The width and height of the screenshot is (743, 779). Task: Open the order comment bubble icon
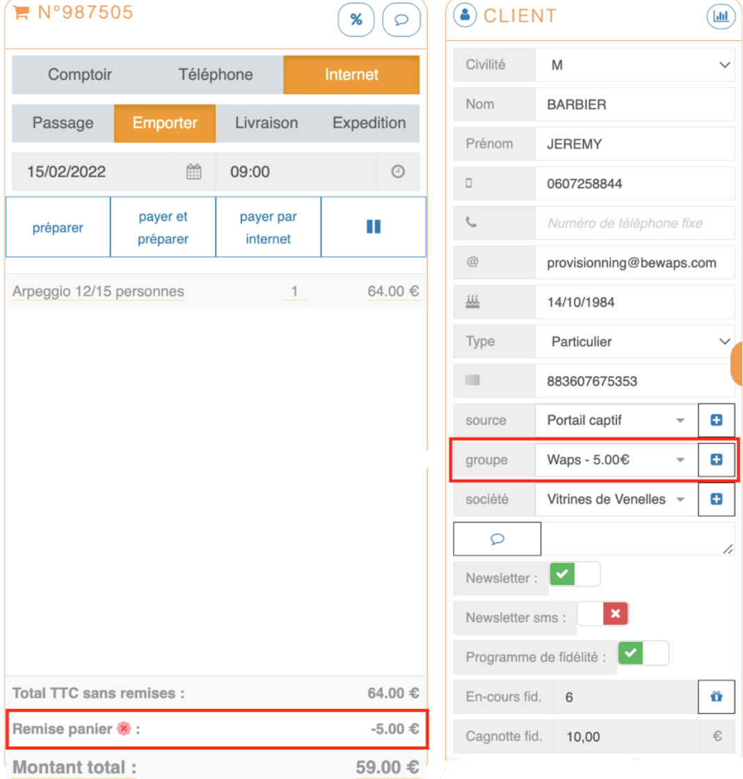(401, 19)
